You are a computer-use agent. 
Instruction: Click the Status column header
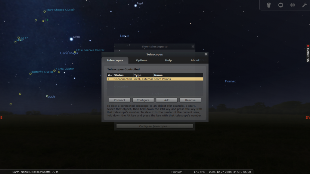pyautogui.click(x=123, y=75)
